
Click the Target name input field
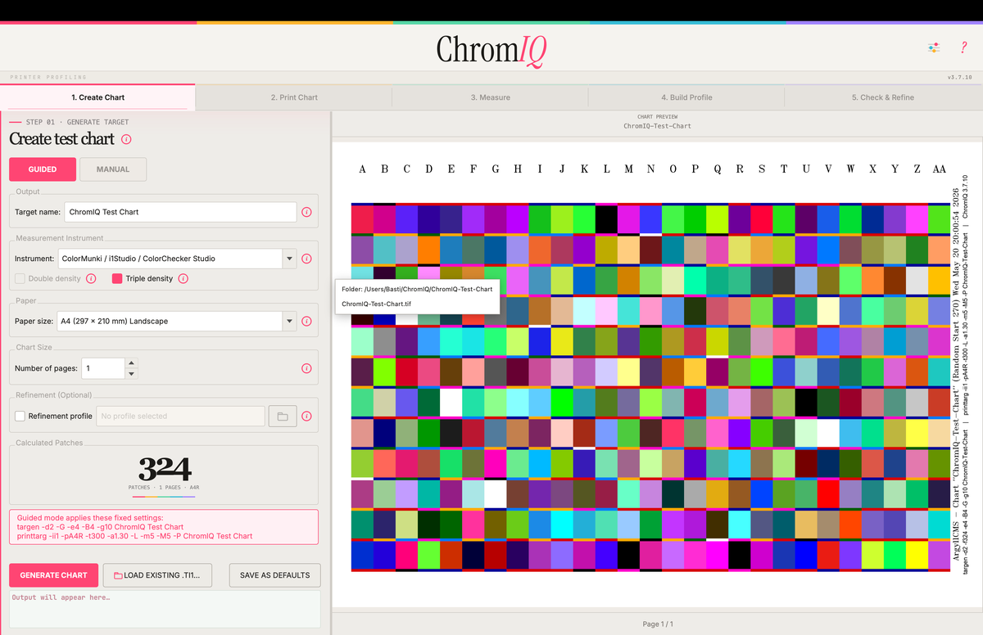[180, 212]
